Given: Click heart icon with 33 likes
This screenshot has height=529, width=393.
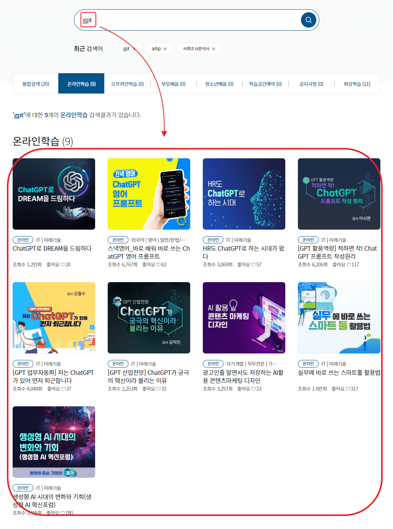Looking at the screenshot, I should 158,389.
